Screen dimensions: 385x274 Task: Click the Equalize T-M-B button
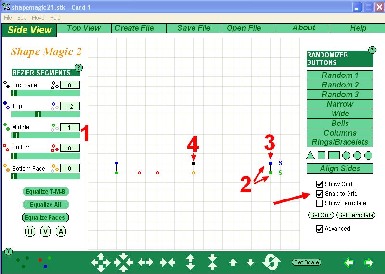(x=46, y=192)
